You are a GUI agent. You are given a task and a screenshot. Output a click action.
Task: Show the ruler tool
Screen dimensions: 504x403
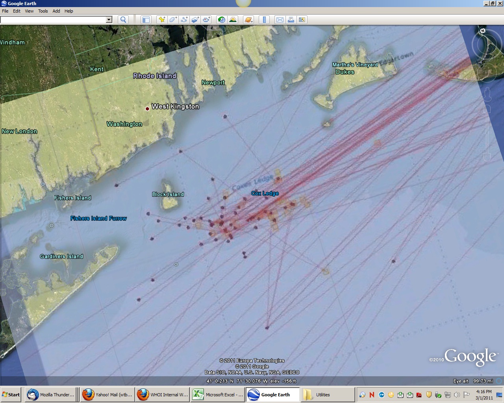264,20
